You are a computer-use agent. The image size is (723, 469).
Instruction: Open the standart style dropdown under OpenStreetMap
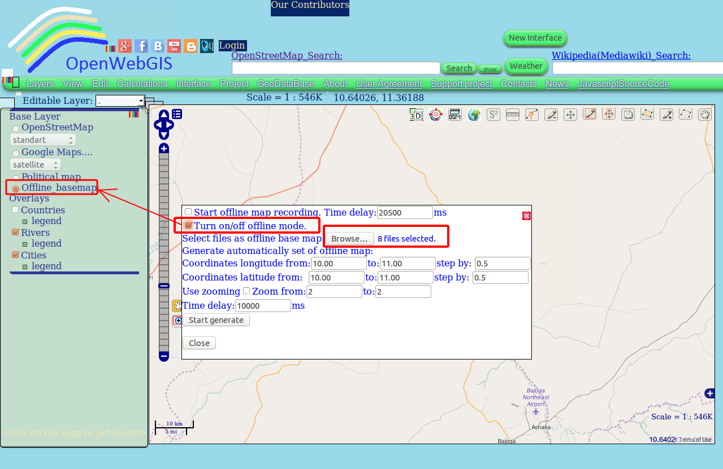coord(42,139)
